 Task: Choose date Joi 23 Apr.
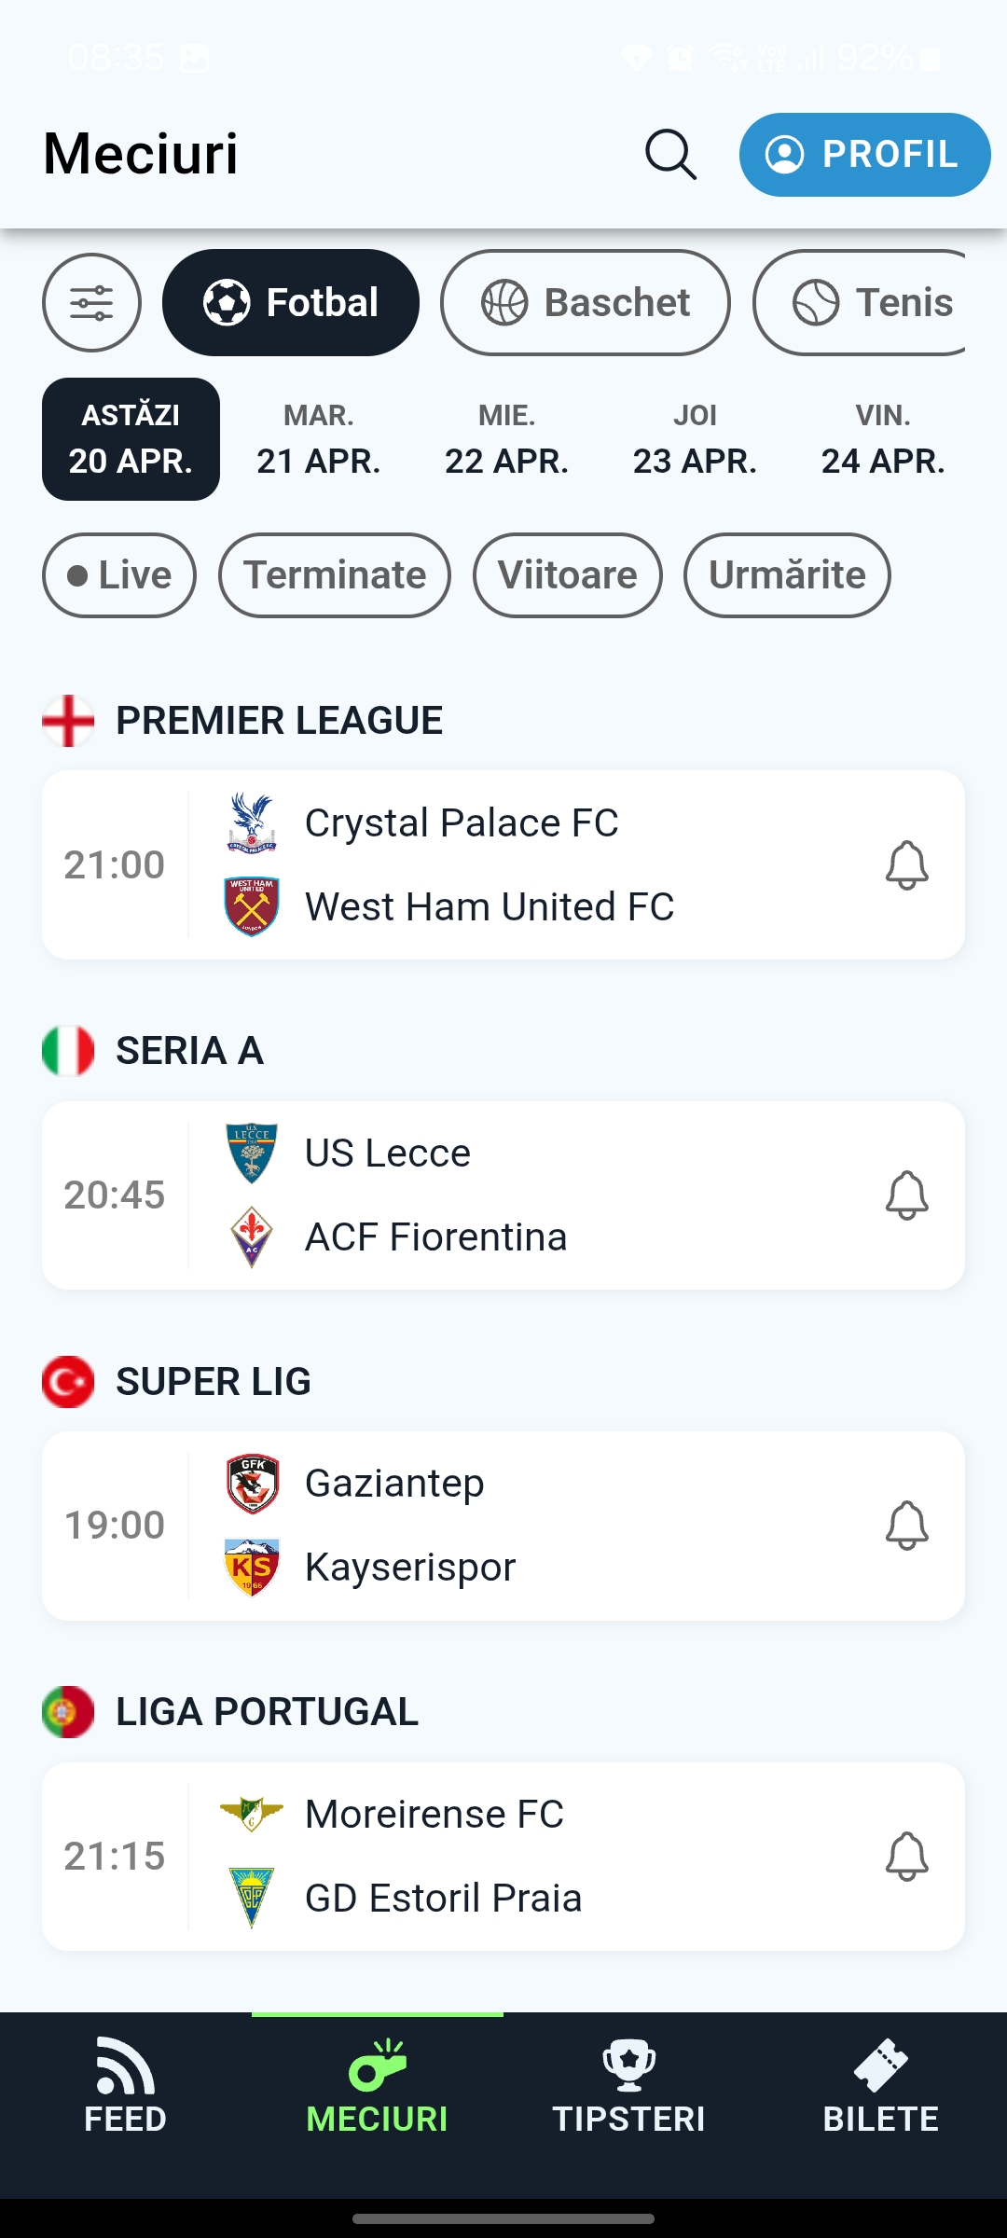695,439
